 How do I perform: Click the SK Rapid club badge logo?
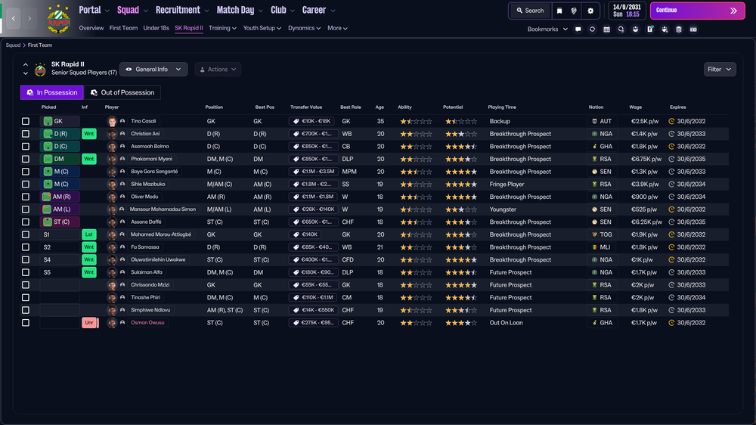(x=58, y=20)
